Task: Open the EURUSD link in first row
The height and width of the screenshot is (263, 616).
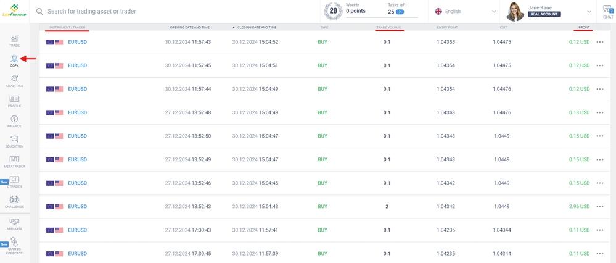Action: (x=77, y=42)
